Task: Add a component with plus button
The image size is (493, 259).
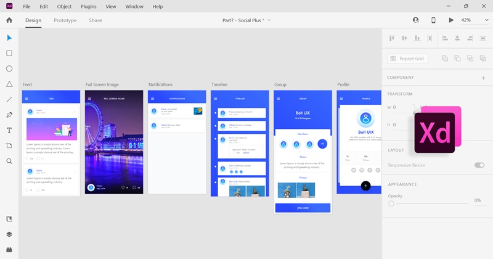Action: [483, 78]
